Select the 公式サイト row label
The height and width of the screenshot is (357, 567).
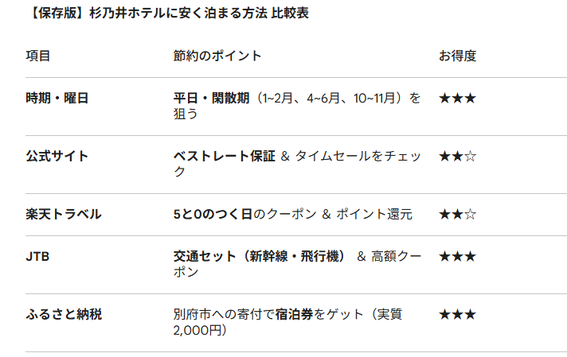(x=57, y=156)
